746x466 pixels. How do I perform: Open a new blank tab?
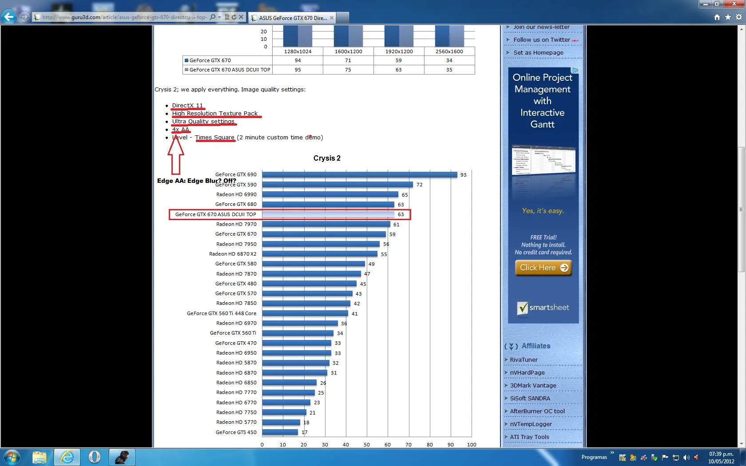[343, 18]
